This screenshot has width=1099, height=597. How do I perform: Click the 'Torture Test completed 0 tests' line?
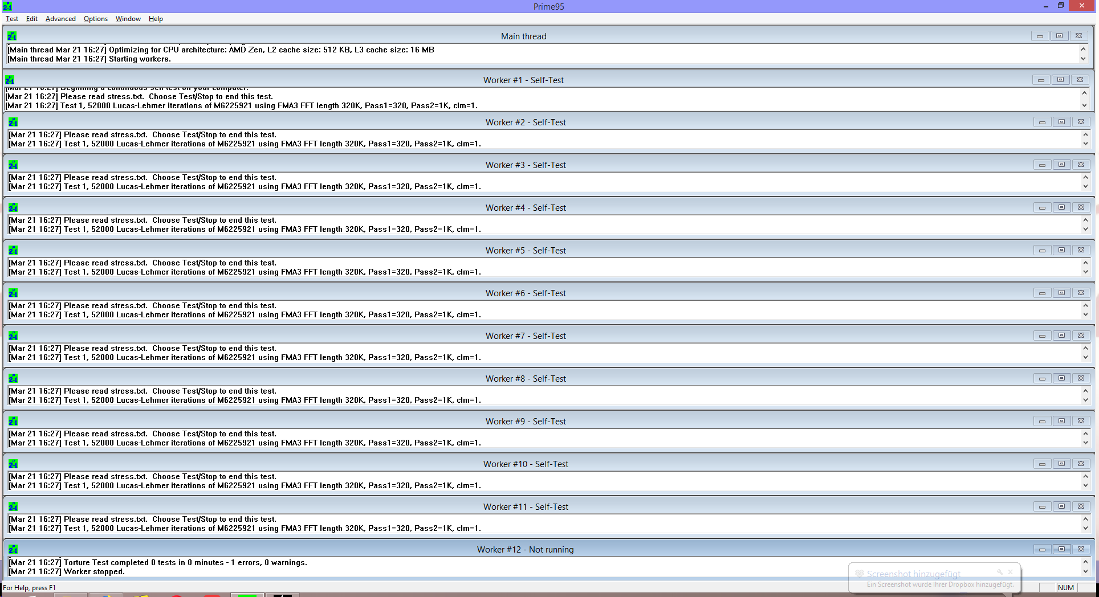coord(158,562)
